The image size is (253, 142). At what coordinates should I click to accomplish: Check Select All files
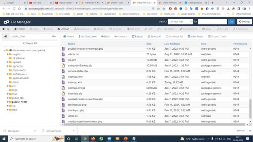pyautogui.click(x=155, y=37)
